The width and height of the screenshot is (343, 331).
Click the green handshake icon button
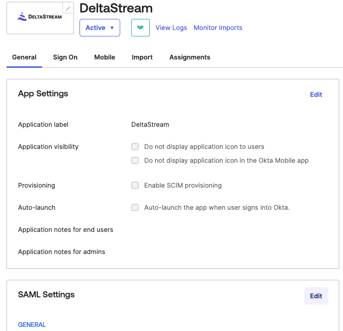(141, 28)
